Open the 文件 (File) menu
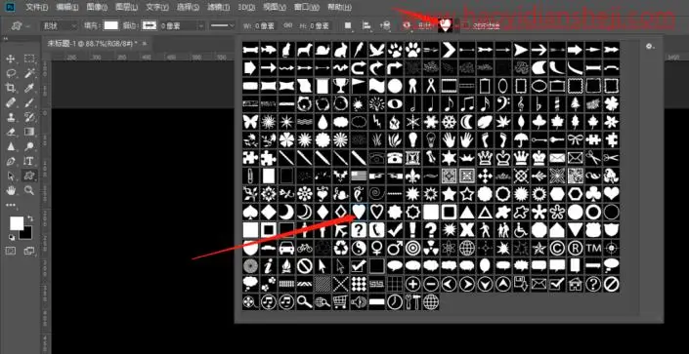Screen dimensions: 689x354 point(36,8)
